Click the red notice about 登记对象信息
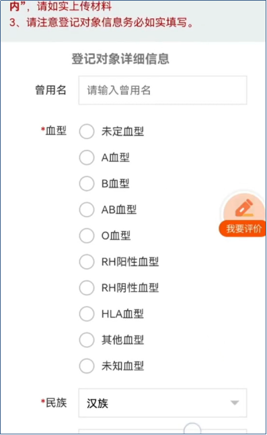The image size is (267, 435). pos(102,22)
